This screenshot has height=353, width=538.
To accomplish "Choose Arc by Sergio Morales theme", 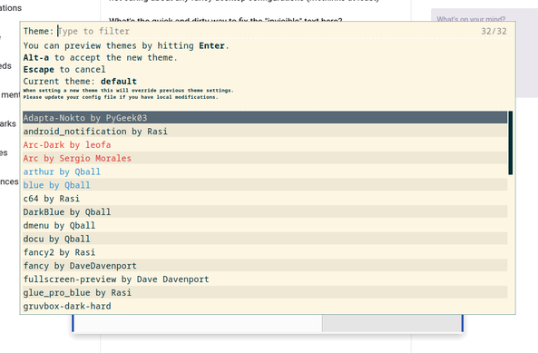I will click(265, 158).
